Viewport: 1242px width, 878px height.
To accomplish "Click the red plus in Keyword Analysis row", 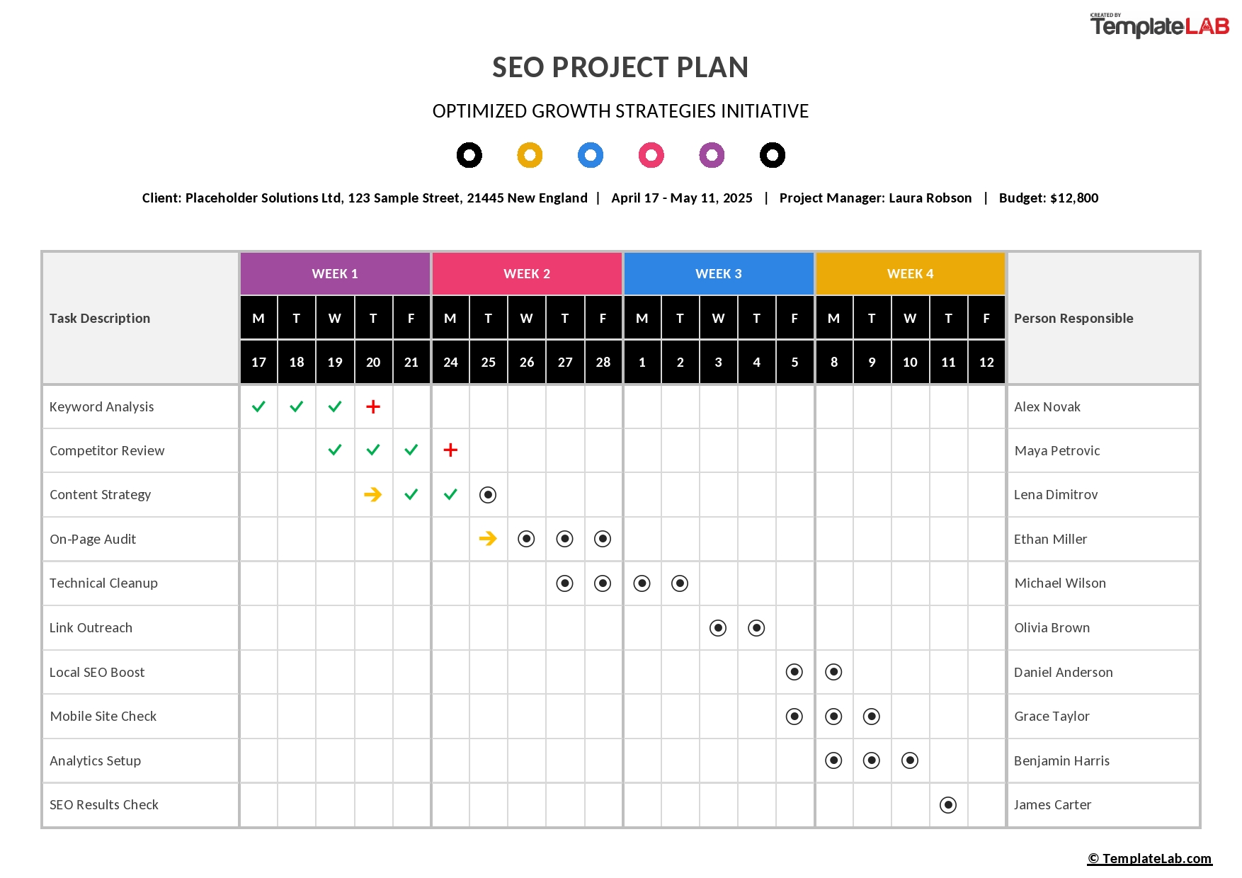I will point(373,406).
